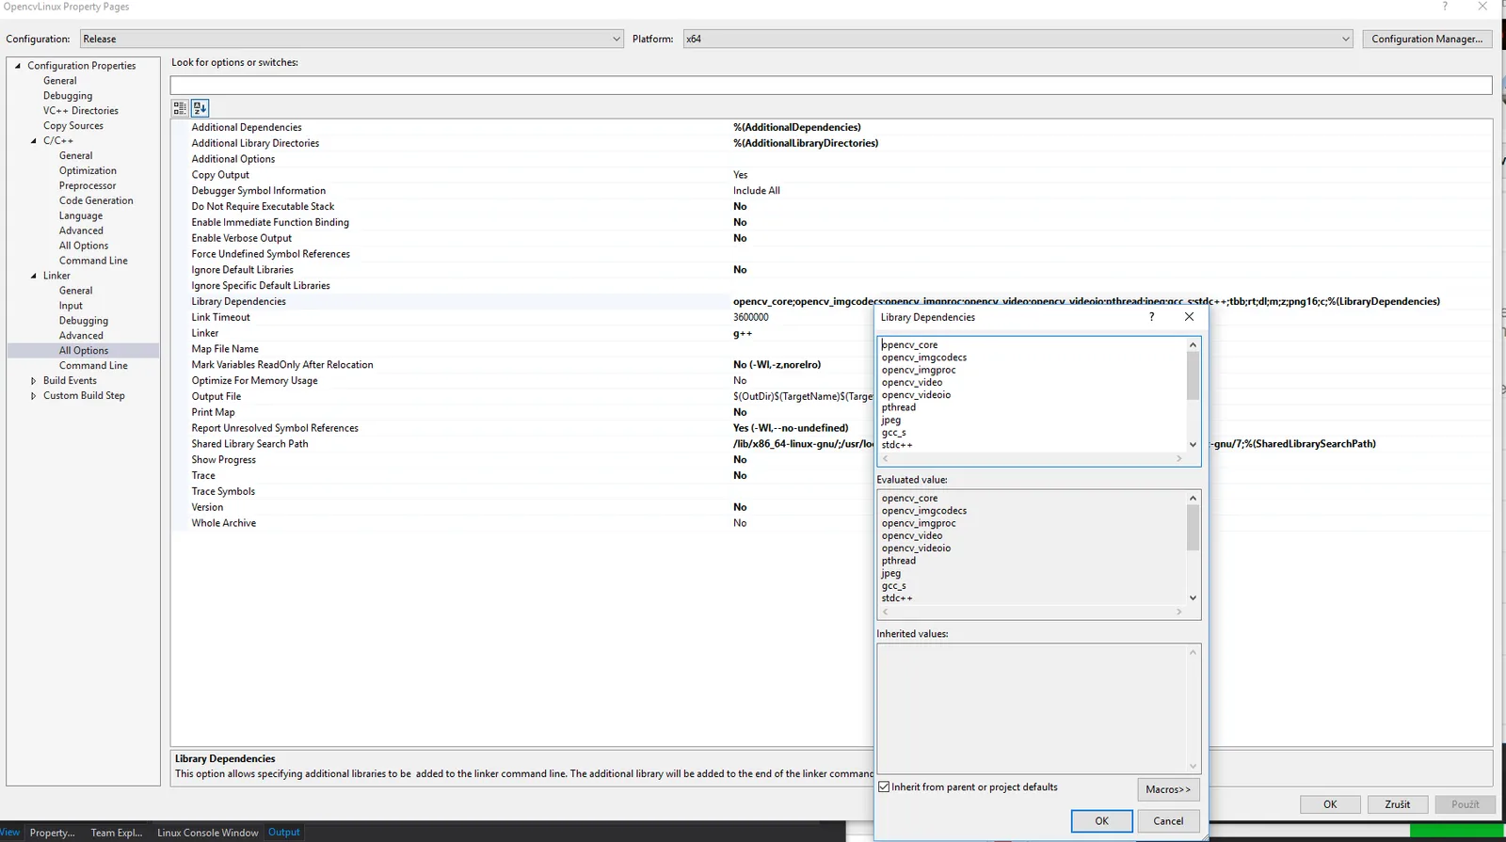Select Optimization under C/C++
The height and width of the screenshot is (842, 1506).
(88, 171)
